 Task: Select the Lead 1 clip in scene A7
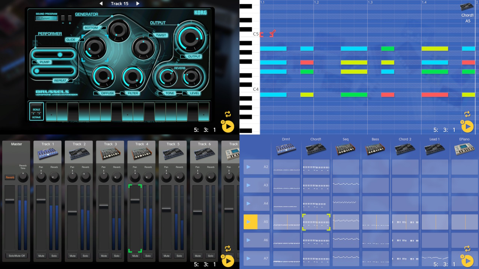tap(435, 259)
